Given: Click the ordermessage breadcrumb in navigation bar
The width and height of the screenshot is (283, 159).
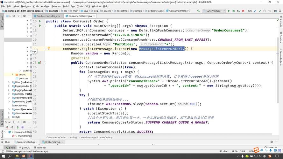Looking at the screenshot, I should coord(156,11).
